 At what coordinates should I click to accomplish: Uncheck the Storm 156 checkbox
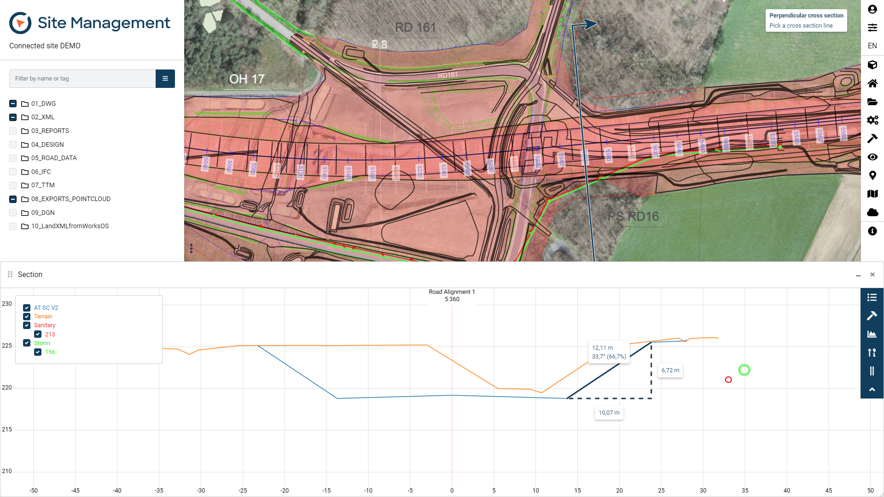38,352
